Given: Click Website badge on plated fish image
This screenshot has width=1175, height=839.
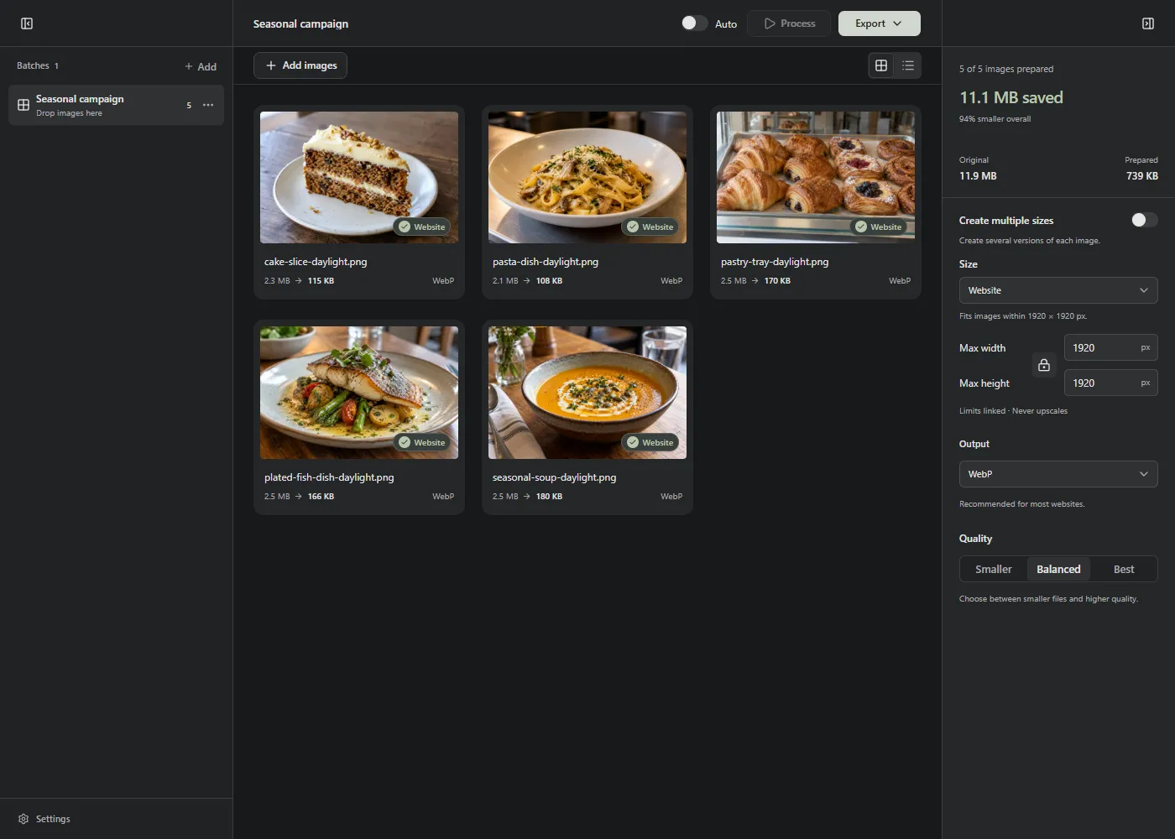Looking at the screenshot, I should point(422,442).
